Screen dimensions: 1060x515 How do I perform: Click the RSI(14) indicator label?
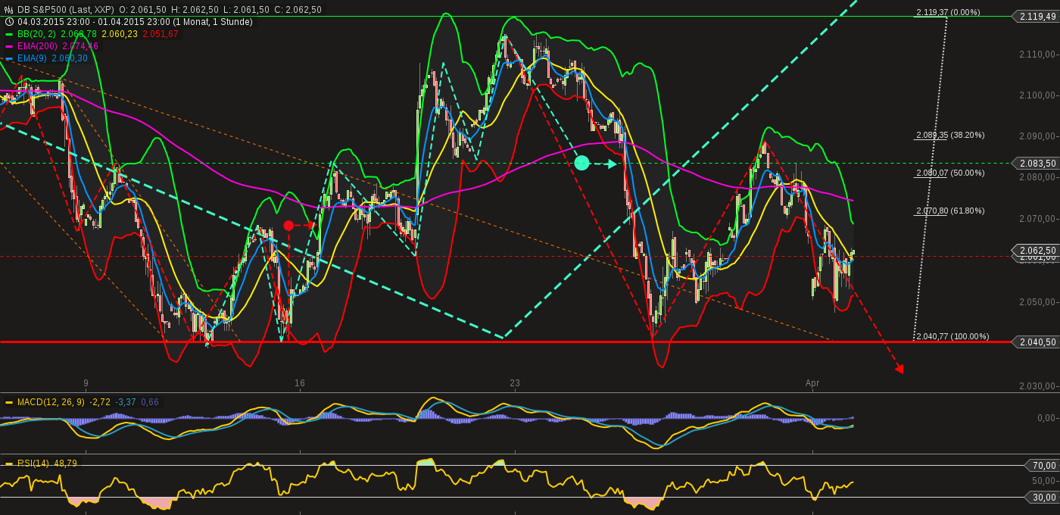pyautogui.click(x=33, y=463)
